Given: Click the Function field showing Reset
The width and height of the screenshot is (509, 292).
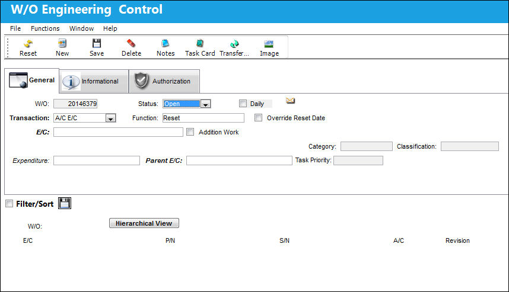Looking at the screenshot, I should pos(203,118).
